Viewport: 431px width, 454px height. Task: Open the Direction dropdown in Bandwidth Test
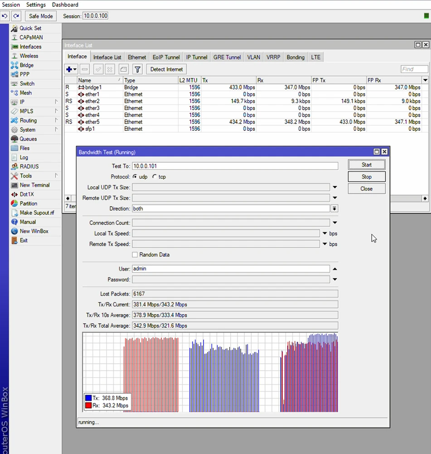[x=334, y=208]
